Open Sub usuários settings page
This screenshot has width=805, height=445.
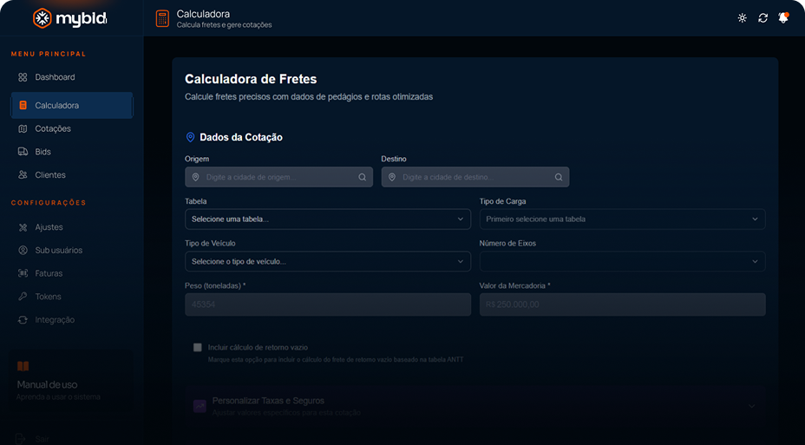click(x=58, y=250)
